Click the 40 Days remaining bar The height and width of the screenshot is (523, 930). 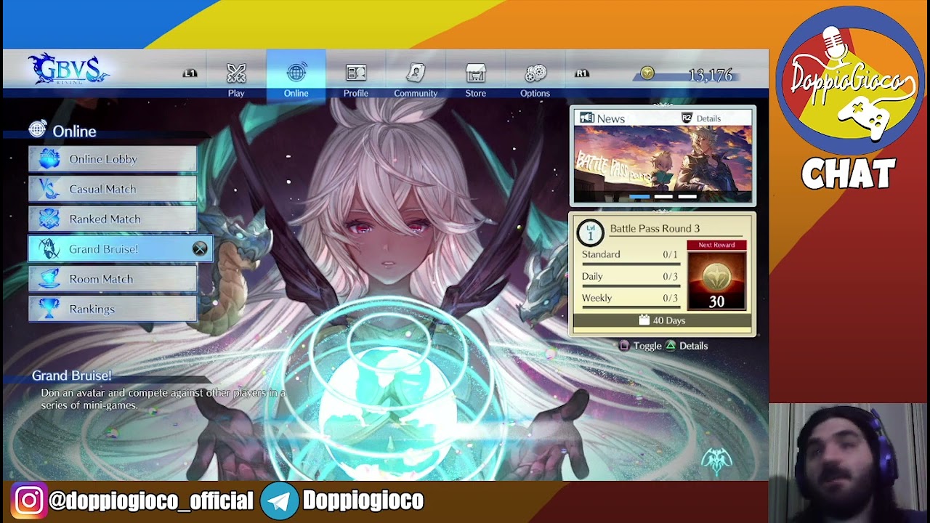coord(663,320)
